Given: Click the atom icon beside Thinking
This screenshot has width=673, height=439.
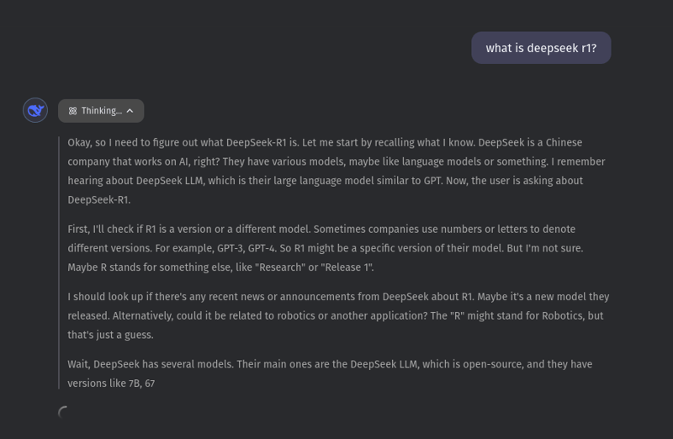Looking at the screenshot, I should tap(72, 111).
